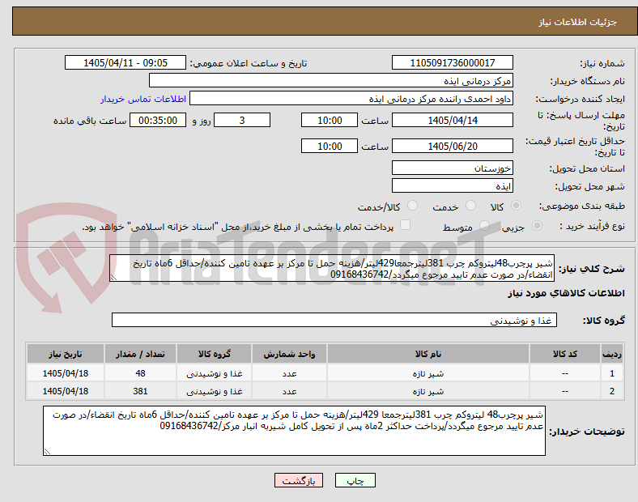Click the ردیف column header
The image size is (638, 502).
pyautogui.click(x=612, y=354)
